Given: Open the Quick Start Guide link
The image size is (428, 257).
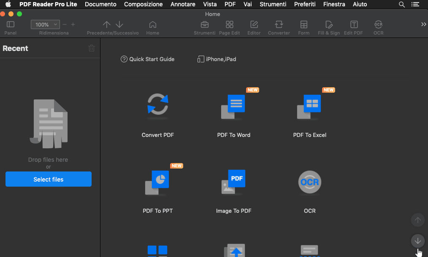Looking at the screenshot, I should [x=147, y=59].
